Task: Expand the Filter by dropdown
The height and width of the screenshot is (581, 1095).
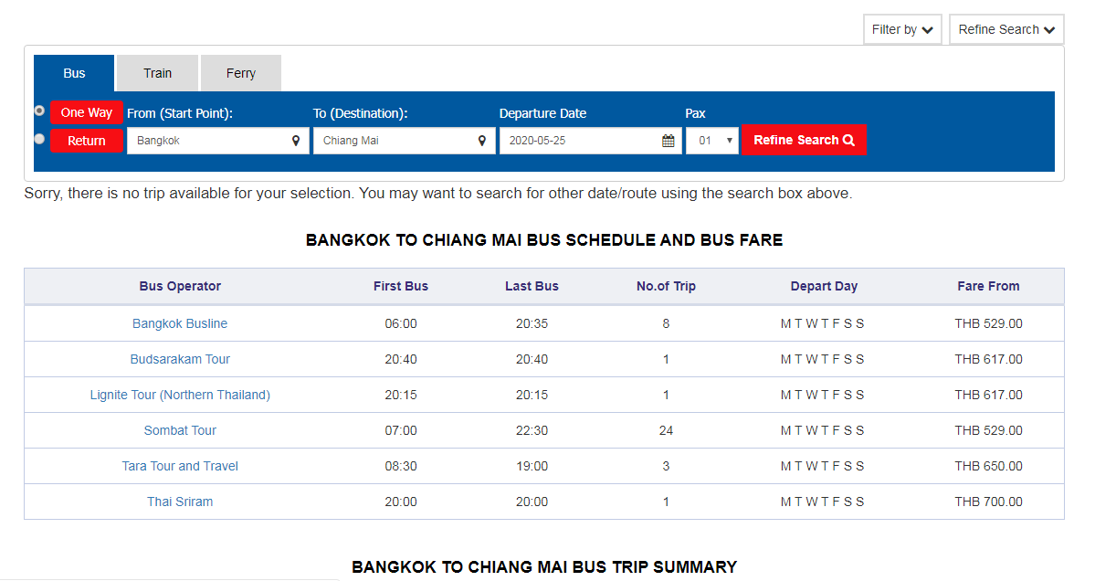Action: pyautogui.click(x=901, y=29)
